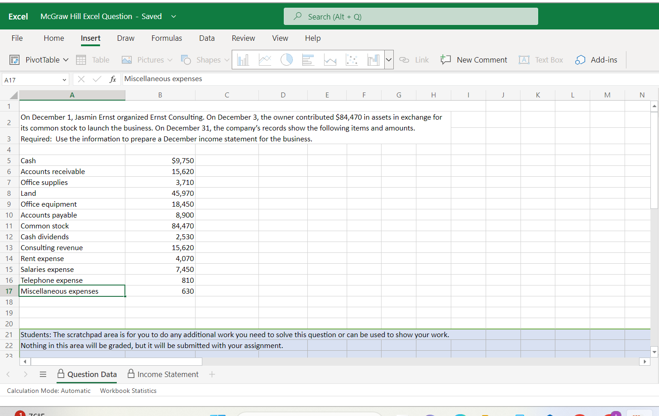Click the Search (Alt + Q) box
This screenshot has height=416, width=659.
pyautogui.click(x=411, y=17)
